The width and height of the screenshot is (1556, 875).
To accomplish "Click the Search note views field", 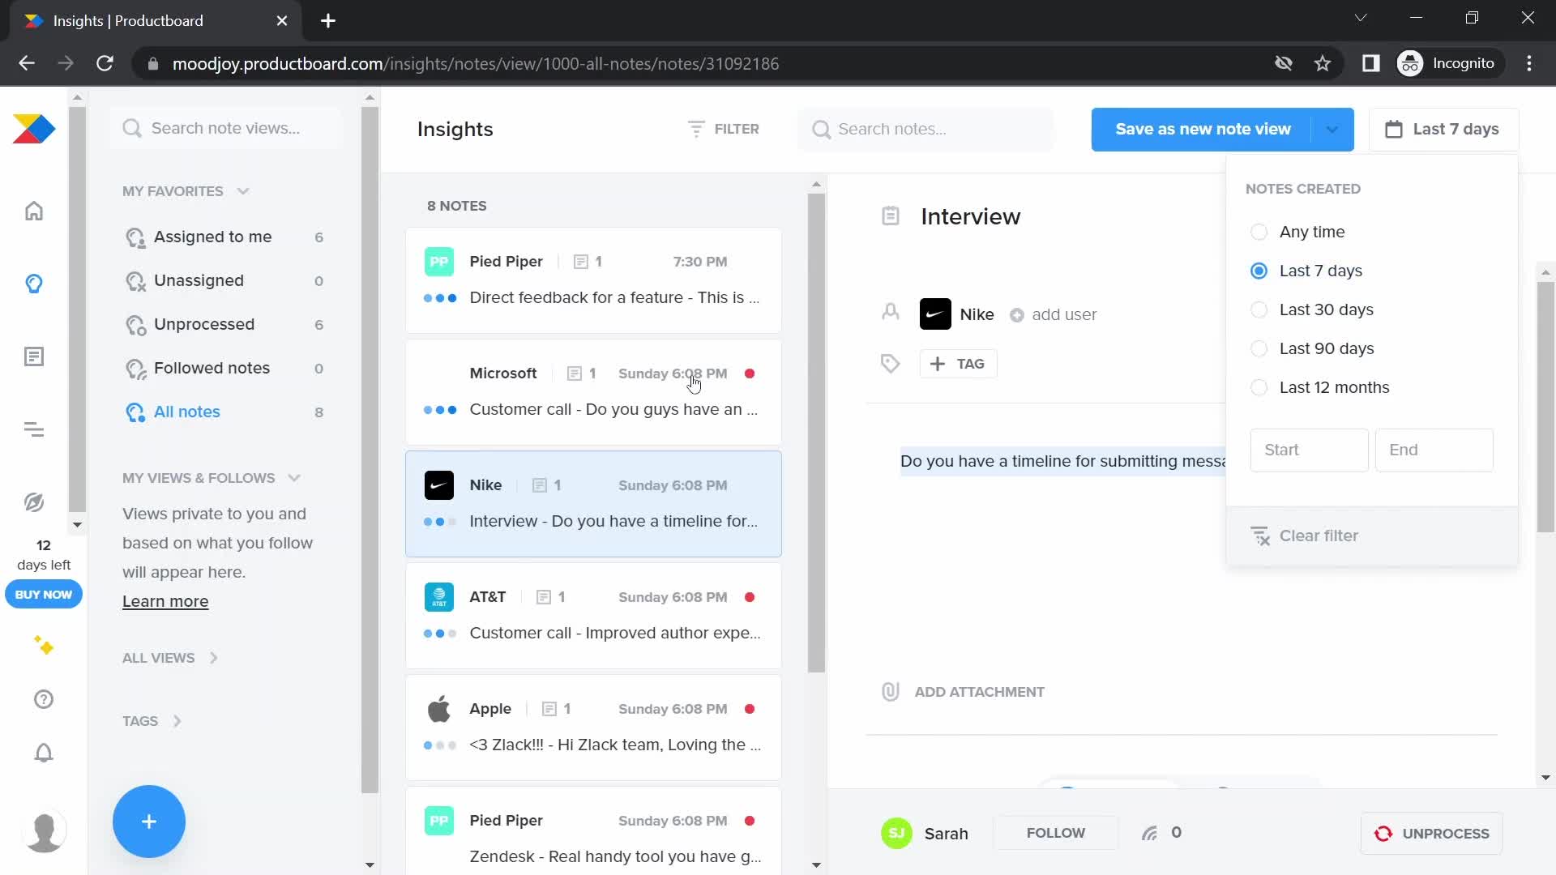I will click(x=227, y=128).
